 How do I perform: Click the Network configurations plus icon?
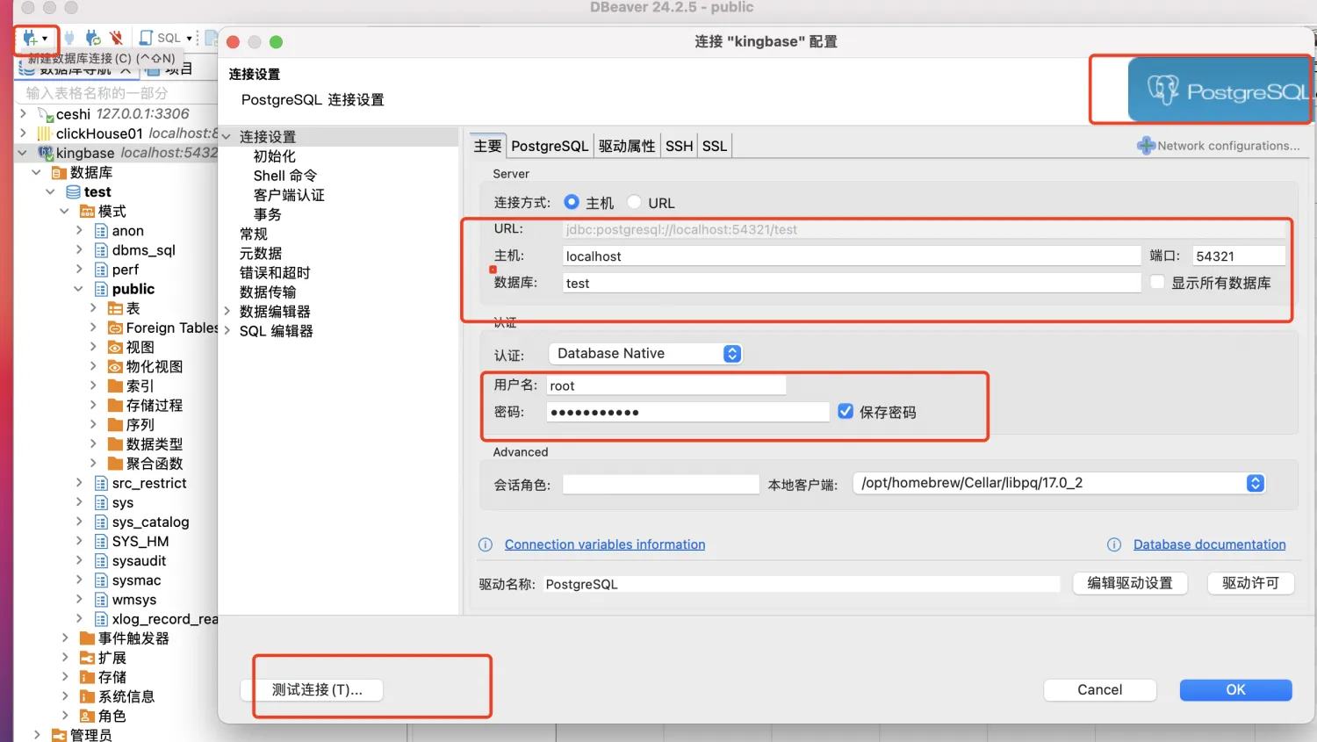(x=1147, y=146)
